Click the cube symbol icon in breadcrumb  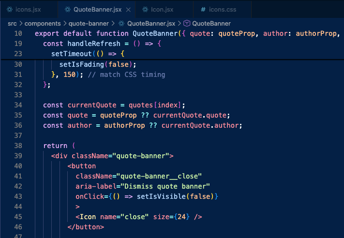(x=186, y=23)
